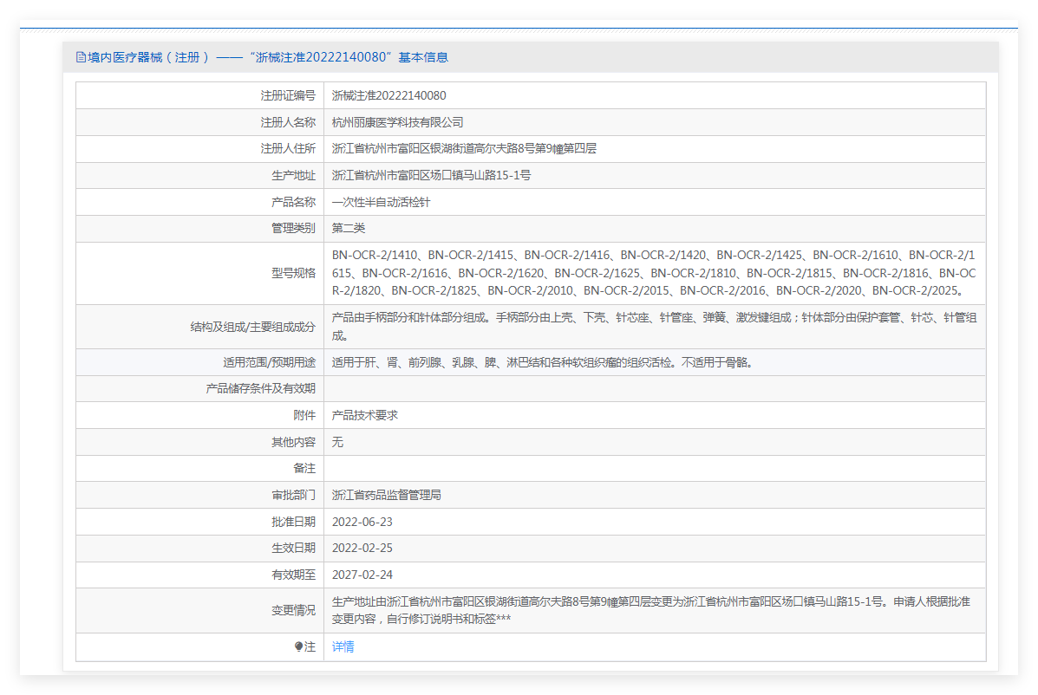Click the 结构及组成/主要组成成分 label

coord(253,327)
